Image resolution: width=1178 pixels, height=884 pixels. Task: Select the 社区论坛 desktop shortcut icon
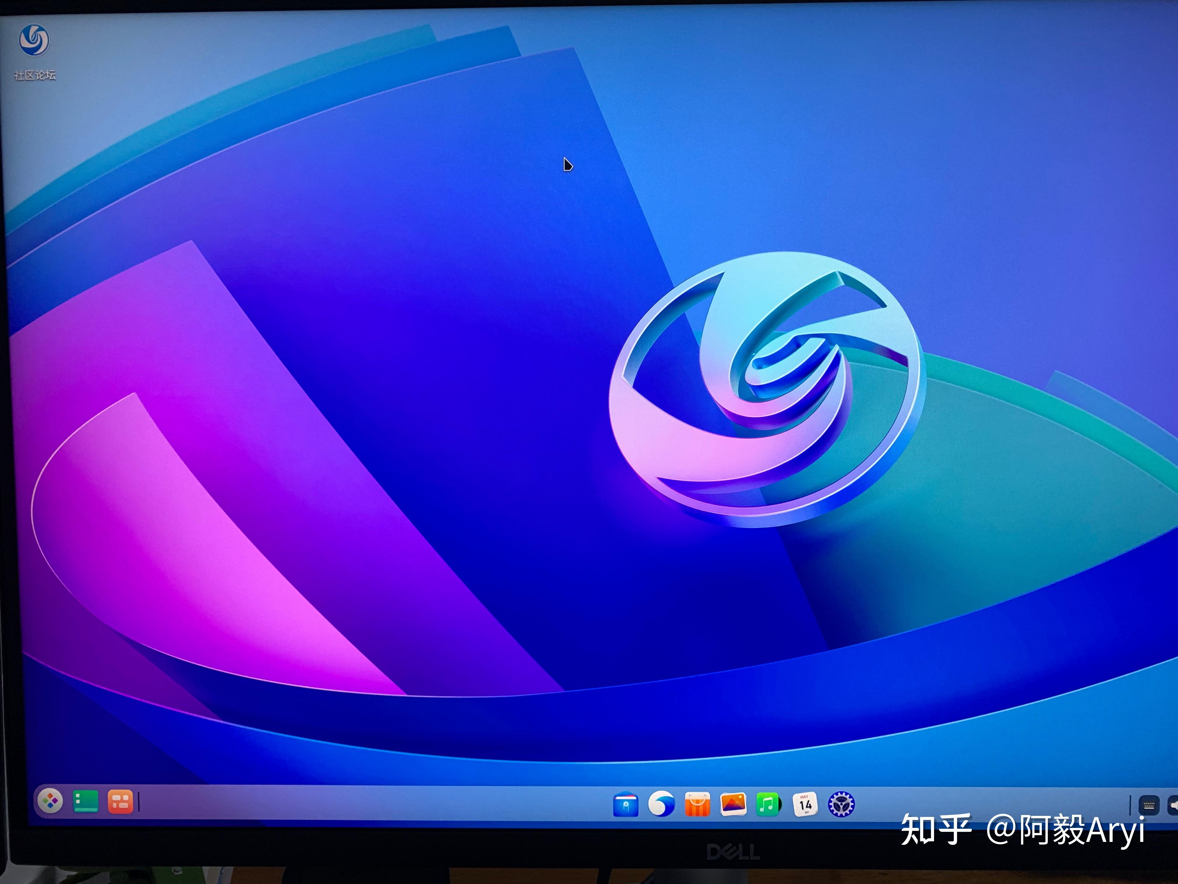34,41
